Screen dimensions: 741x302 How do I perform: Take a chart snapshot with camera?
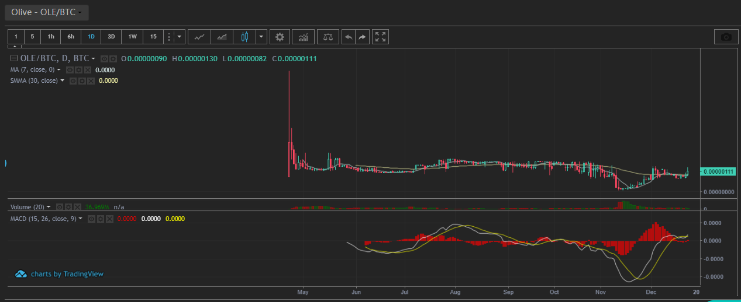(726, 37)
